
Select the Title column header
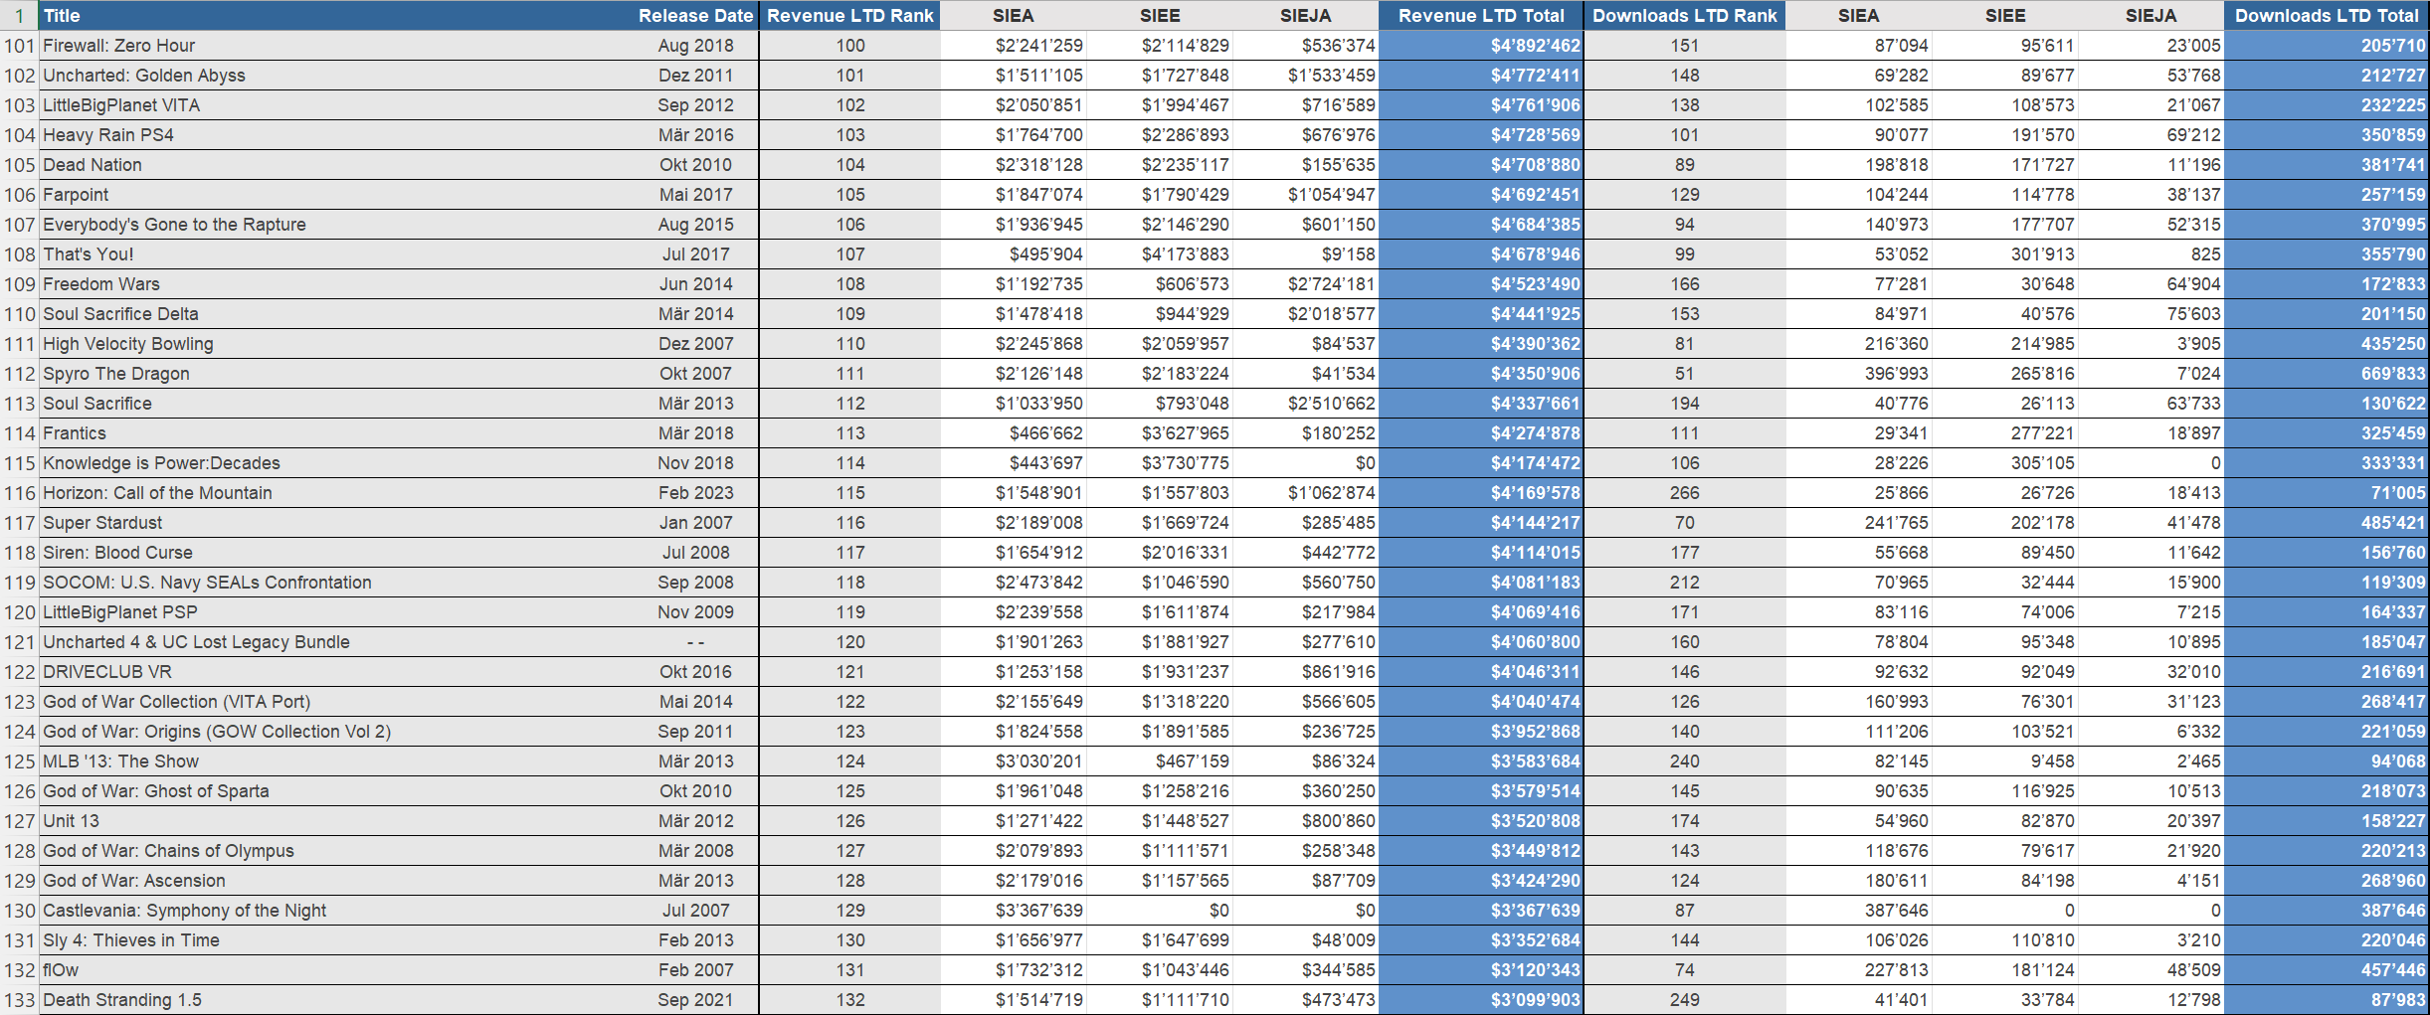pyautogui.click(x=336, y=15)
